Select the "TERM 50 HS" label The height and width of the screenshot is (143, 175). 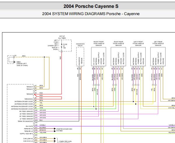pos(29,129)
